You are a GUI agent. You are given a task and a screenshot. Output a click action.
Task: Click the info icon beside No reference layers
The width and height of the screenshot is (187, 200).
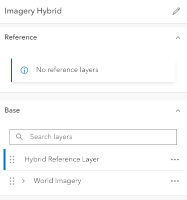point(24,70)
